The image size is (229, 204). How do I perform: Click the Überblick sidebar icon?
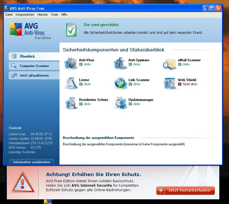(x=14, y=56)
